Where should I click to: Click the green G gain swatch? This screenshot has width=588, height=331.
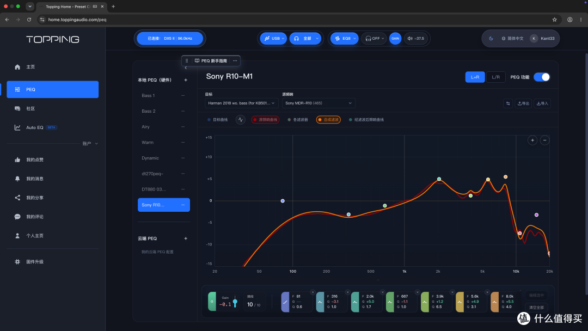pos(212,302)
